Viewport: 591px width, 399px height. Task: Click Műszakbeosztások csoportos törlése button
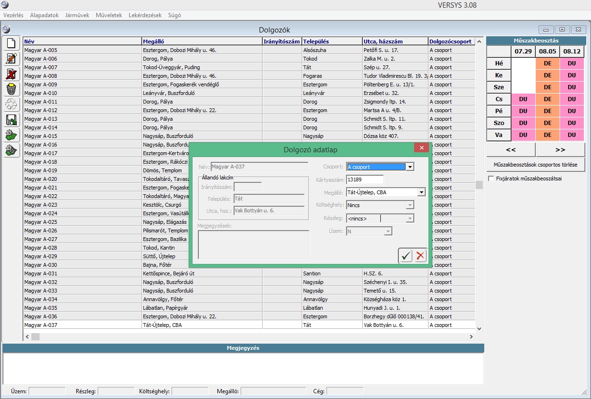tap(536, 165)
